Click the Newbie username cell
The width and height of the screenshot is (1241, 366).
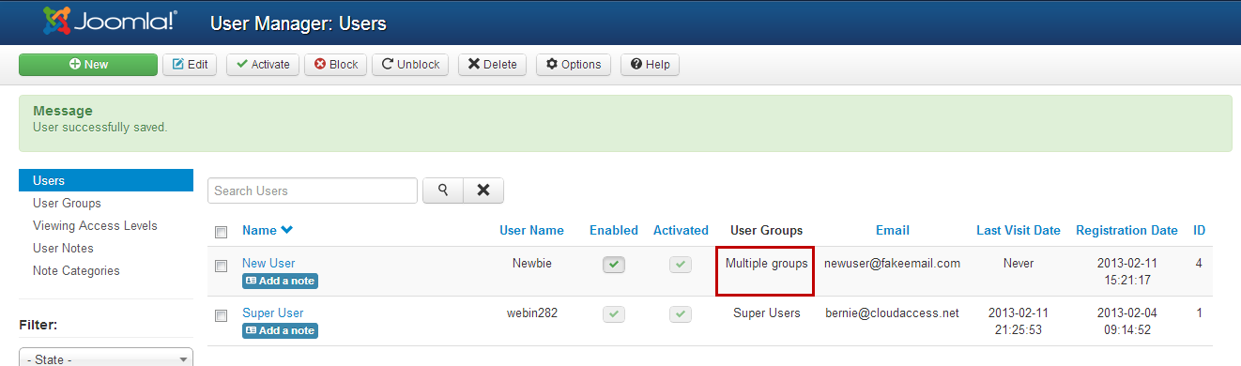tap(531, 264)
